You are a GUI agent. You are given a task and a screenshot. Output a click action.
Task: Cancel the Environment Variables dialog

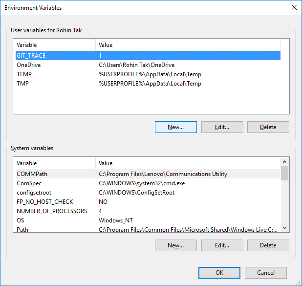pos(266,273)
